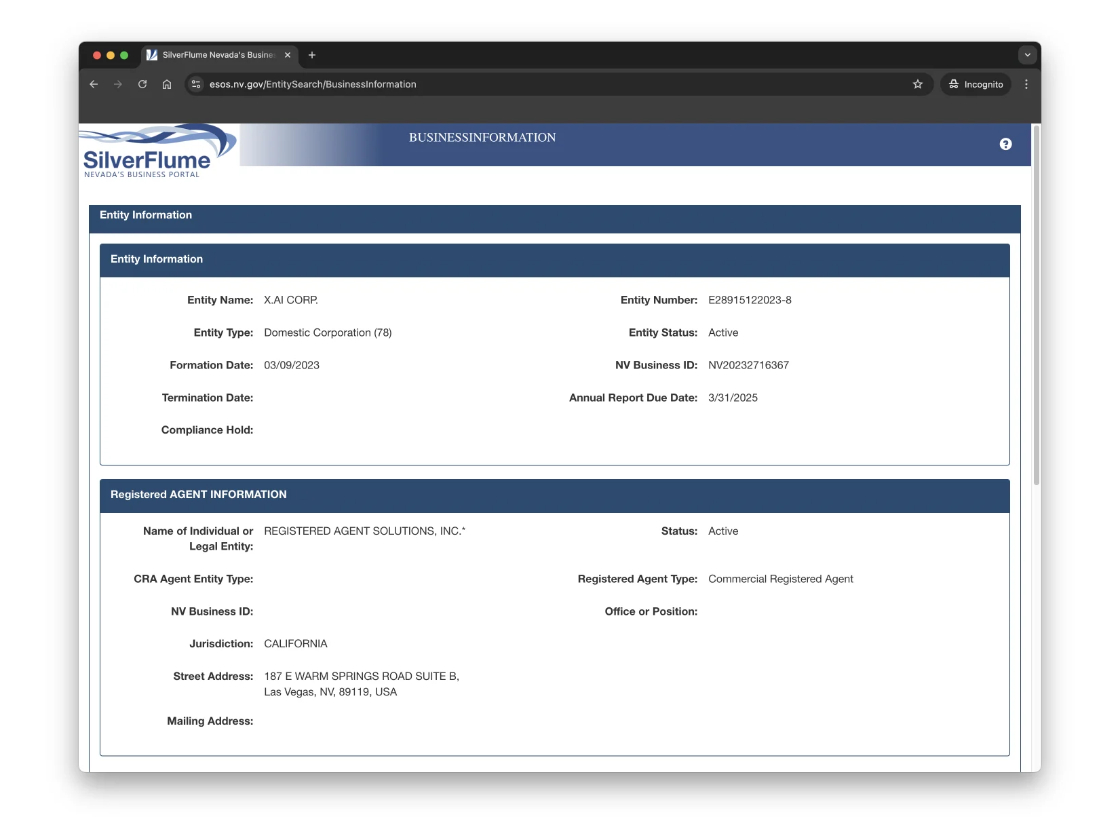Screen dimensions: 1120x838
Task: Click the SilverFlume logo
Action: tap(157, 151)
